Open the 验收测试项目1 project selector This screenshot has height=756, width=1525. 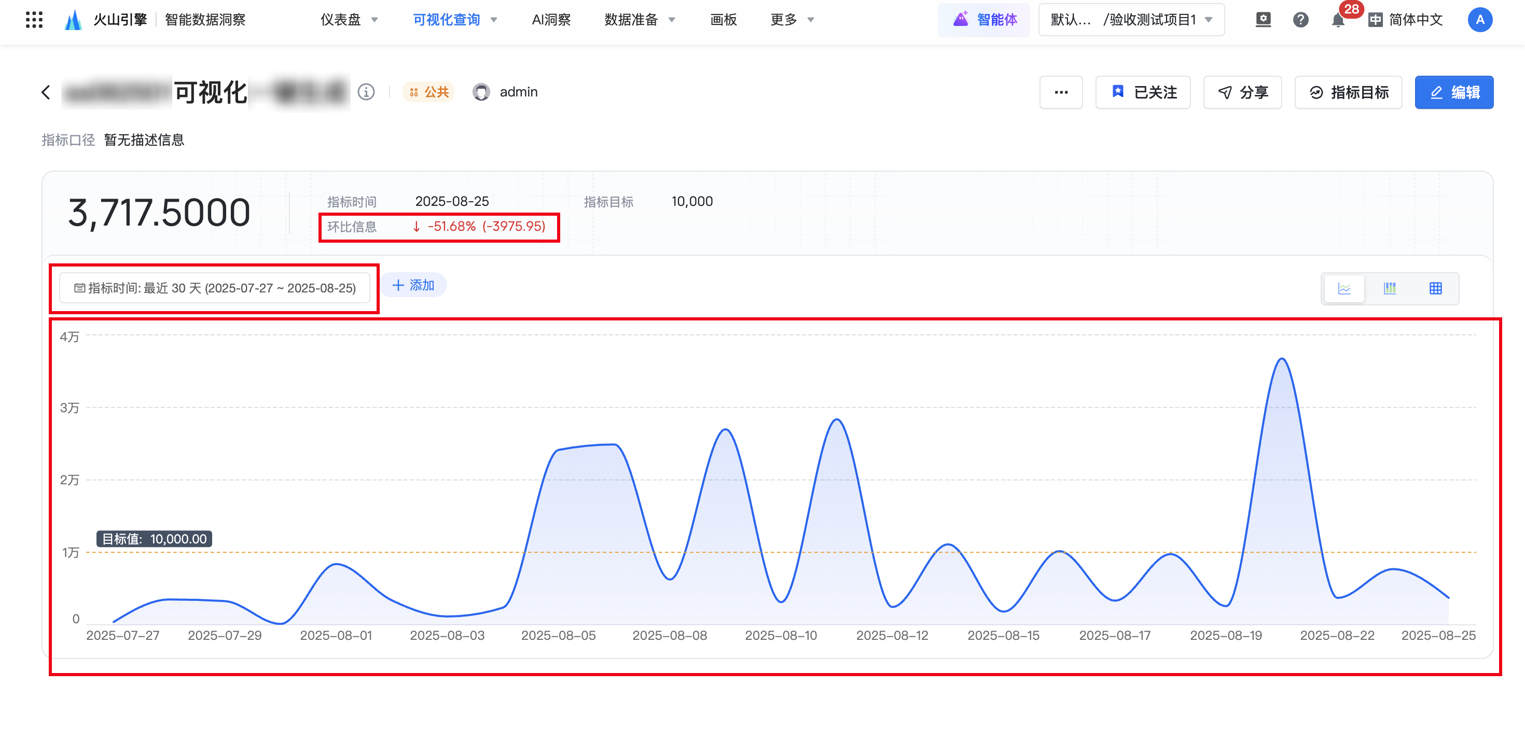click(1131, 20)
